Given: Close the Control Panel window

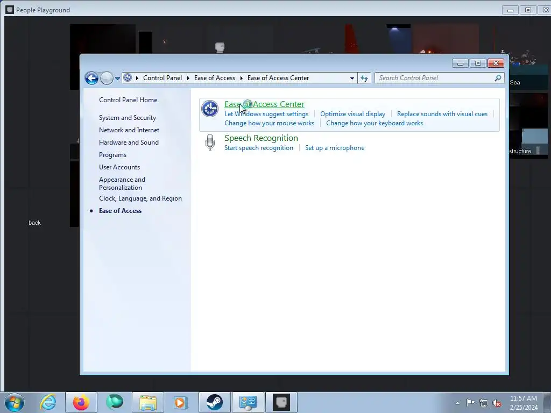Looking at the screenshot, I should [x=496, y=63].
